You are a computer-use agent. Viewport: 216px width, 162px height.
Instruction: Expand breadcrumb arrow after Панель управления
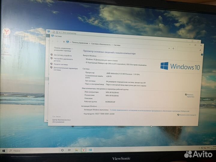pyautogui.click(x=90, y=43)
